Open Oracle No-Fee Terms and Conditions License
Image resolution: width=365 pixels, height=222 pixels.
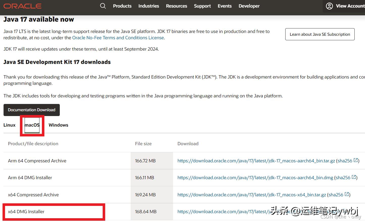tap(118, 38)
